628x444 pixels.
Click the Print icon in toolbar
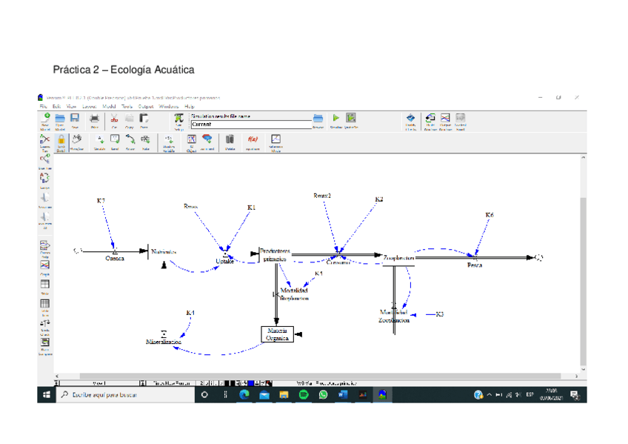pos(94,119)
